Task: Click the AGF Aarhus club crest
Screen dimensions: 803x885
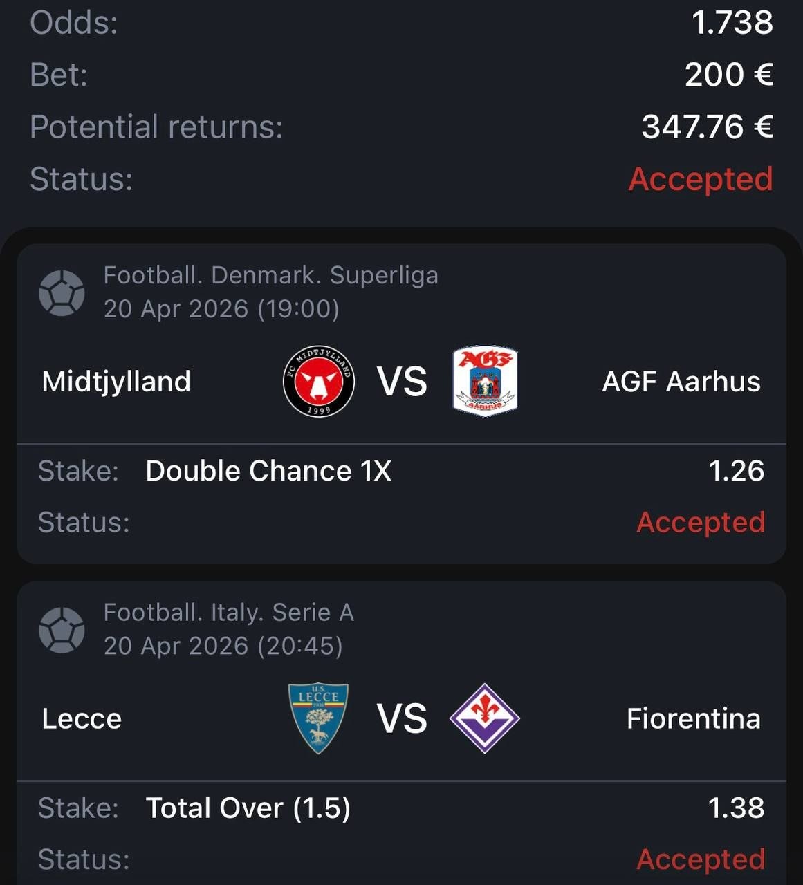Action: click(x=485, y=382)
